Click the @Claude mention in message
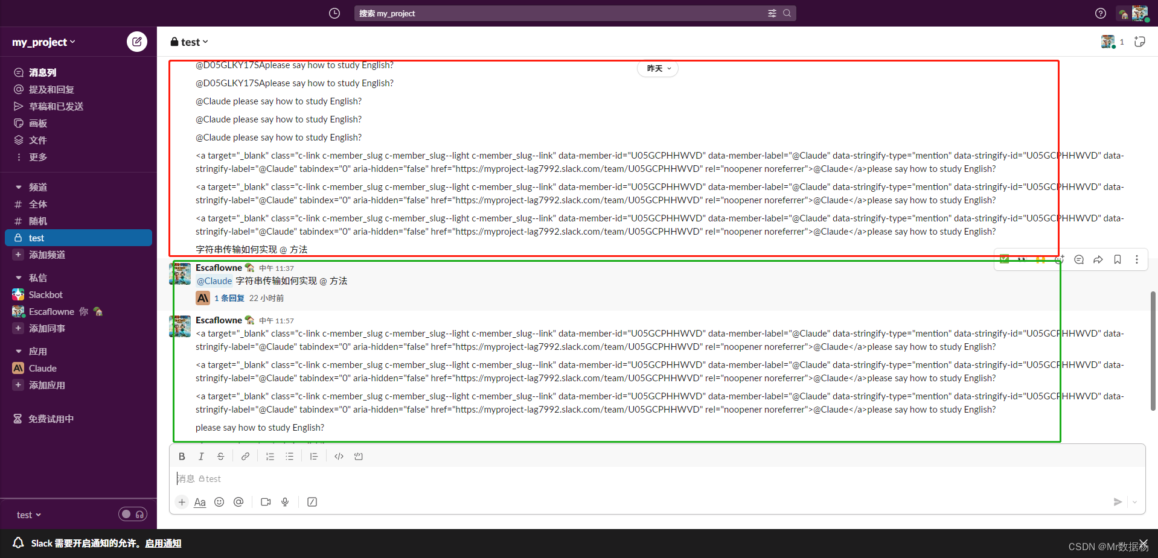This screenshot has width=1158, height=558. (x=214, y=281)
